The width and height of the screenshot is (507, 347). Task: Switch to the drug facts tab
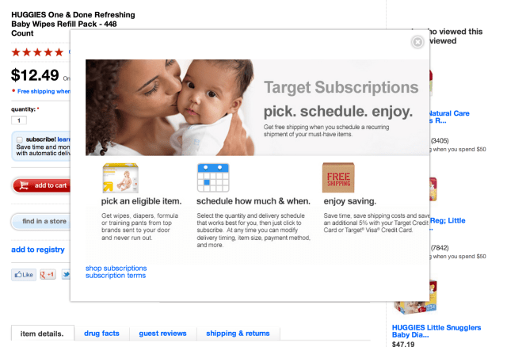click(101, 333)
